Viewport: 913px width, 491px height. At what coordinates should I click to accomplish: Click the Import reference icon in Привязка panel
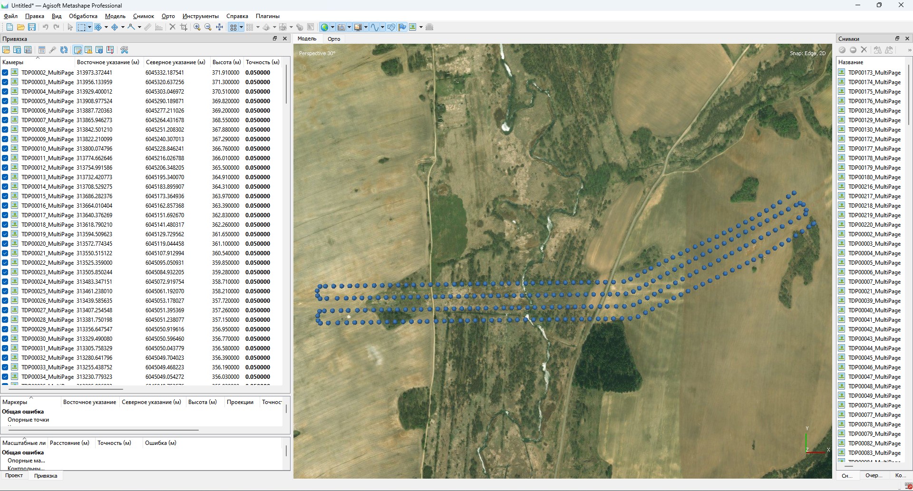pos(6,50)
